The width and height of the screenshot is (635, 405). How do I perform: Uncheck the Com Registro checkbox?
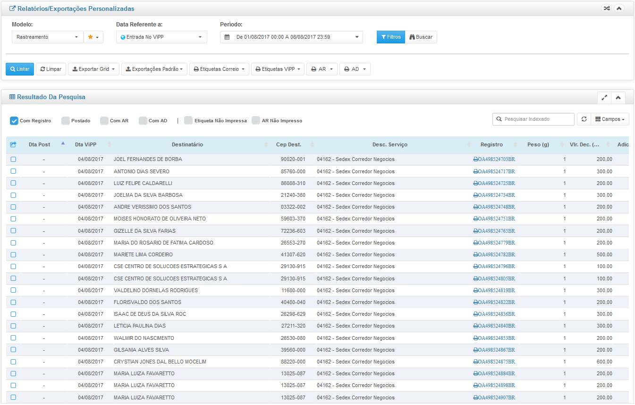(14, 121)
